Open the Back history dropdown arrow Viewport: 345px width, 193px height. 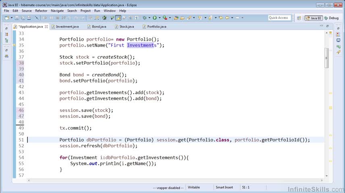coord(232,18)
